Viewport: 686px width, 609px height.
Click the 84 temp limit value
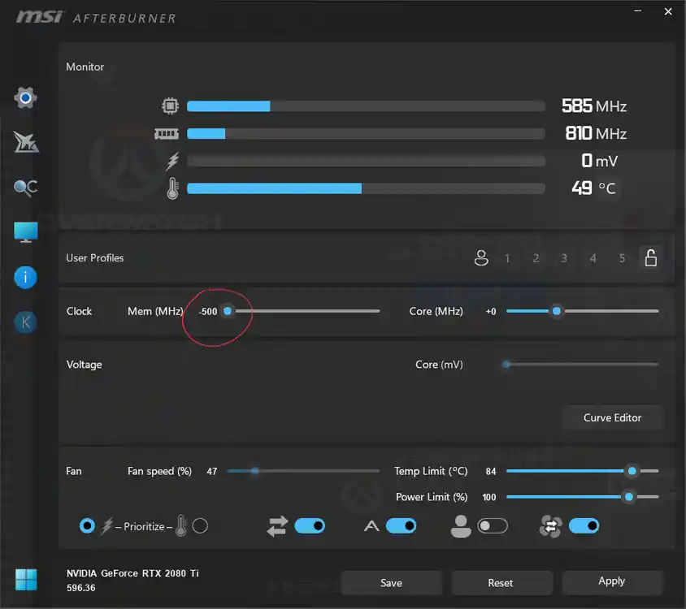(491, 471)
